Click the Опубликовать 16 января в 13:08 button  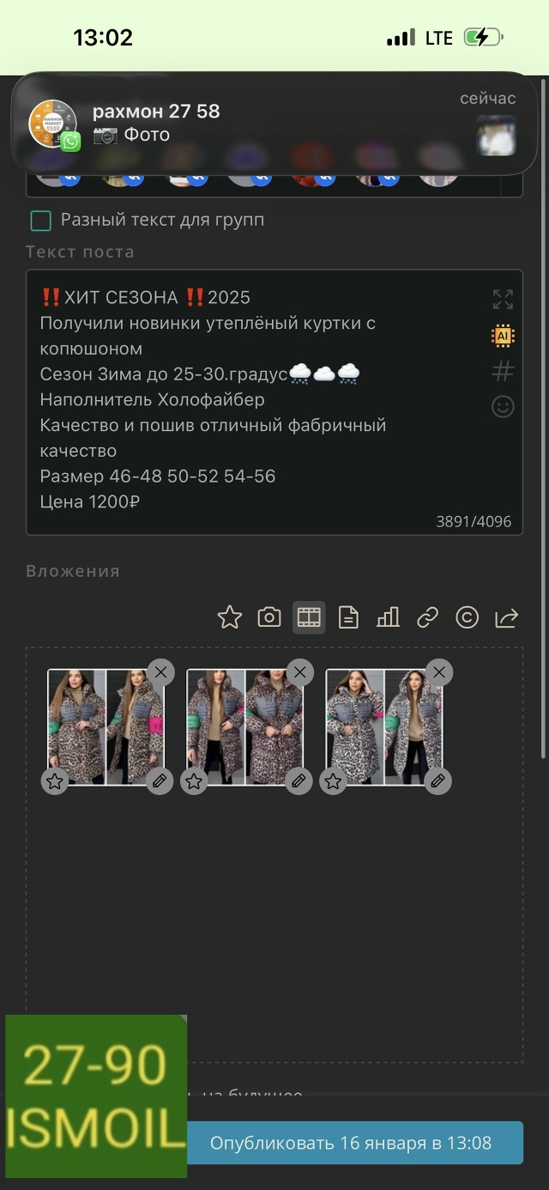[x=351, y=1143]
